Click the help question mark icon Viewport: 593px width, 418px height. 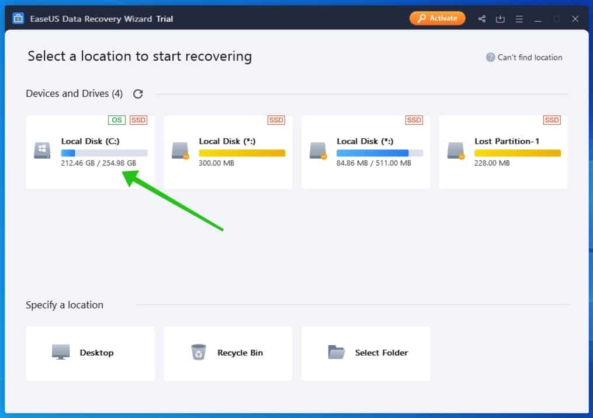click(x=490, y=57)
